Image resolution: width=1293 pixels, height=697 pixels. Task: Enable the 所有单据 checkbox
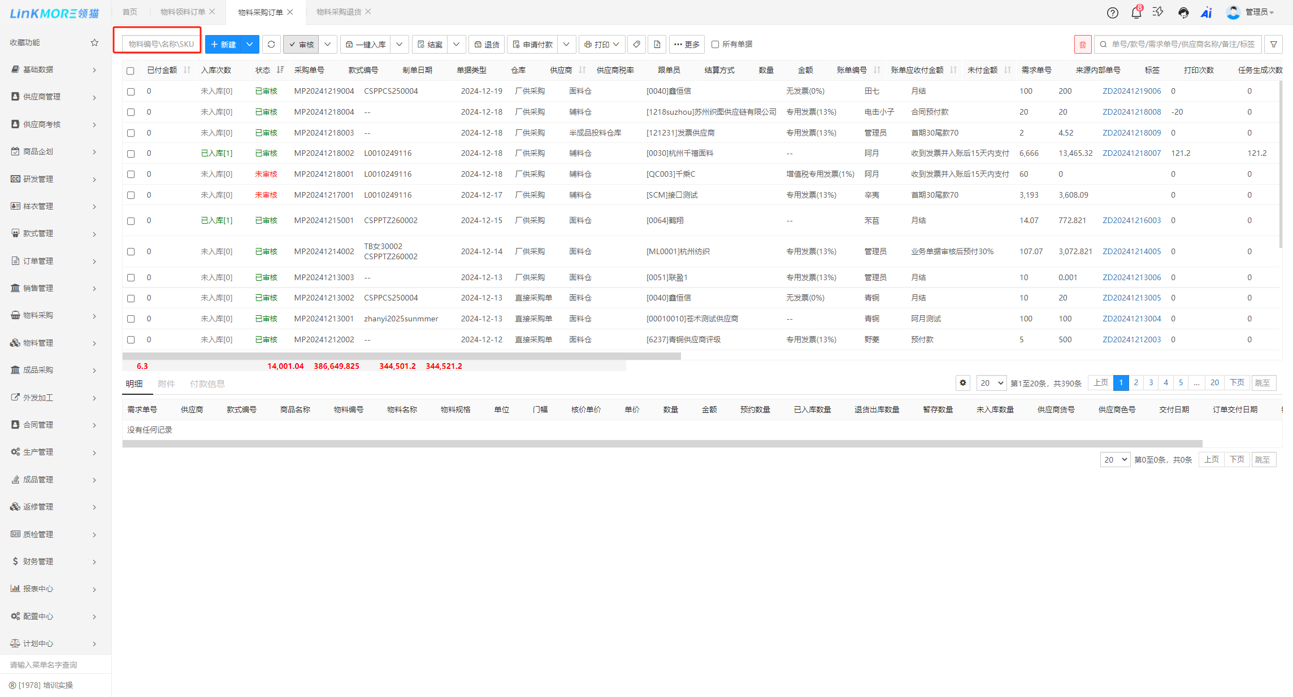(x=715, y=44)
